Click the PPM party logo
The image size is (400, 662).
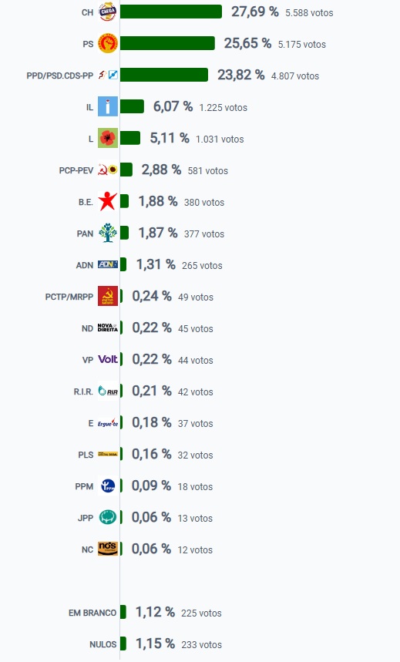tap(108, 486)
